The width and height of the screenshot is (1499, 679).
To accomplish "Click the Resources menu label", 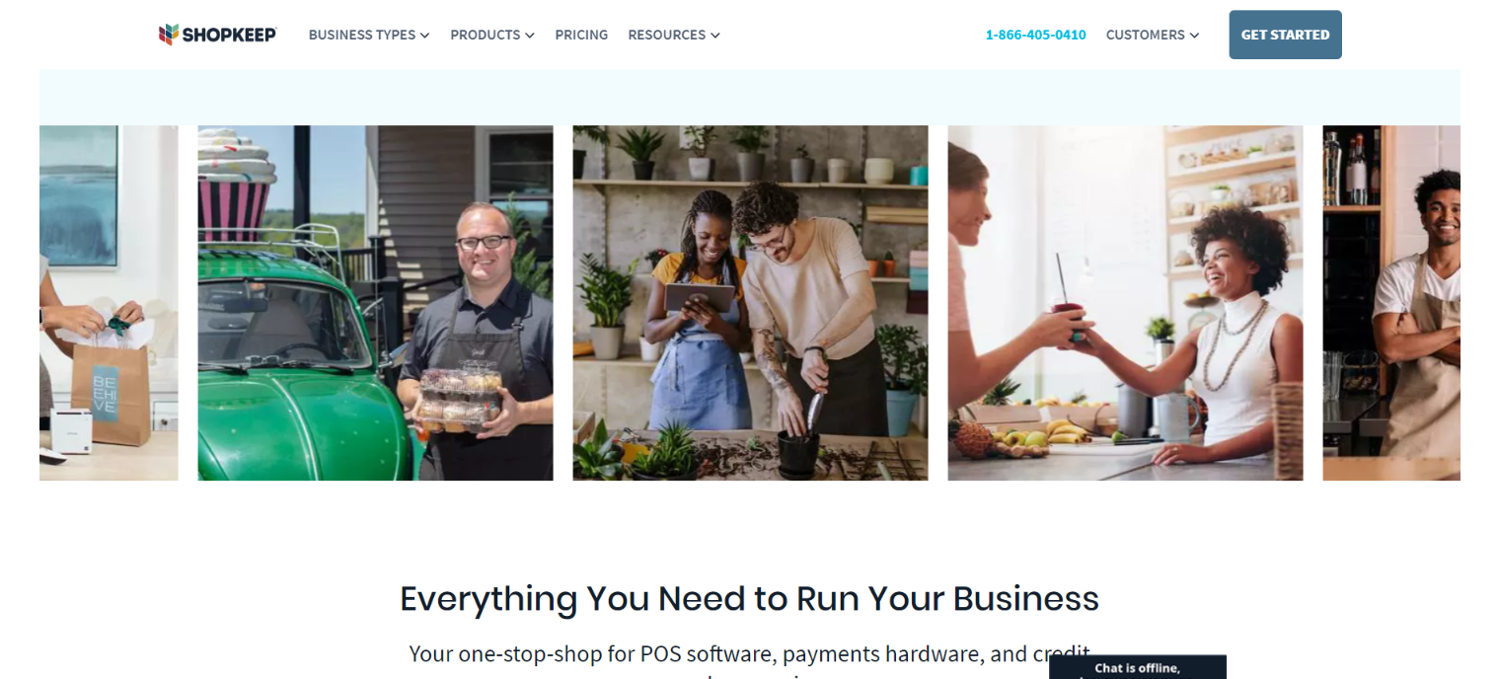I will click(666, 35).
